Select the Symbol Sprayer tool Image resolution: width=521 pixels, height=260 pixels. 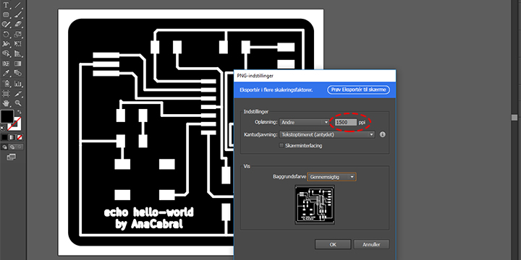coord(6,83)
